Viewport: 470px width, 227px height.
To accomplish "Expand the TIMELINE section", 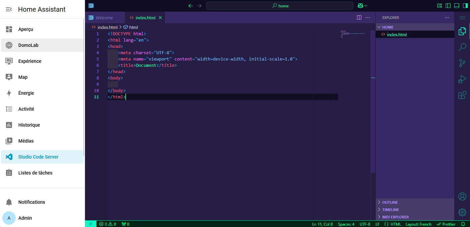I will pos(390,210).
